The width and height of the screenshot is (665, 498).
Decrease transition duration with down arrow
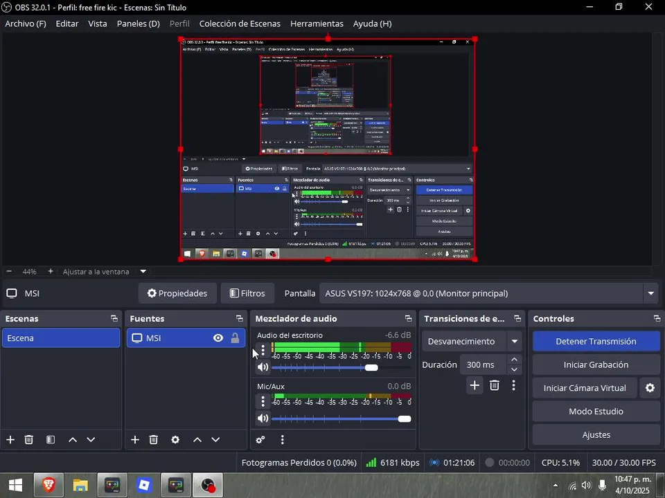514,369
